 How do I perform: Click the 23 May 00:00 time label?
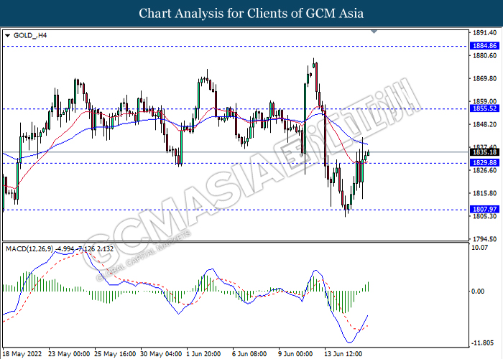(69, 354)
